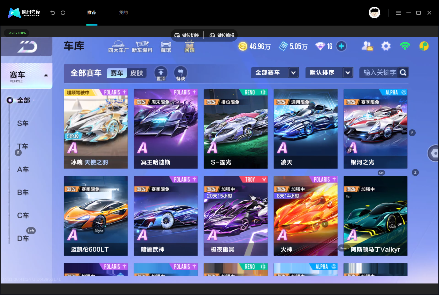This screenshot has width=439, height=295.
Task: Click the 26ms latency indicator
Action: pyautogui.click(x=17, y=33)
